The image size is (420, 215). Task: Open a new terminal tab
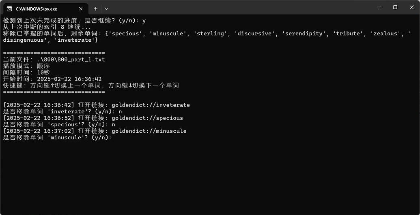pyautogui.click(x=96, y=9)
